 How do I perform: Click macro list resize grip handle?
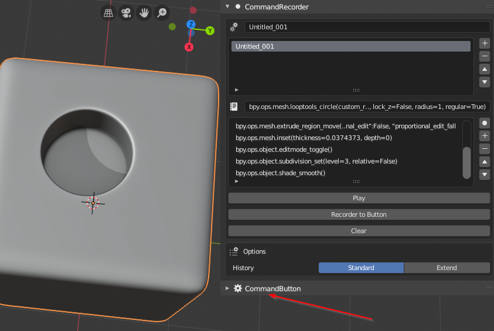pos(356,90)
